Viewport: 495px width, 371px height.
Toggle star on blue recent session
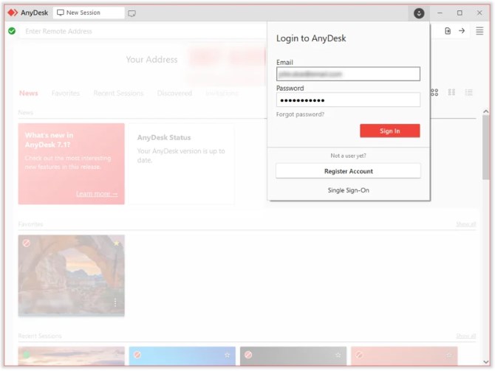[227, 356]
